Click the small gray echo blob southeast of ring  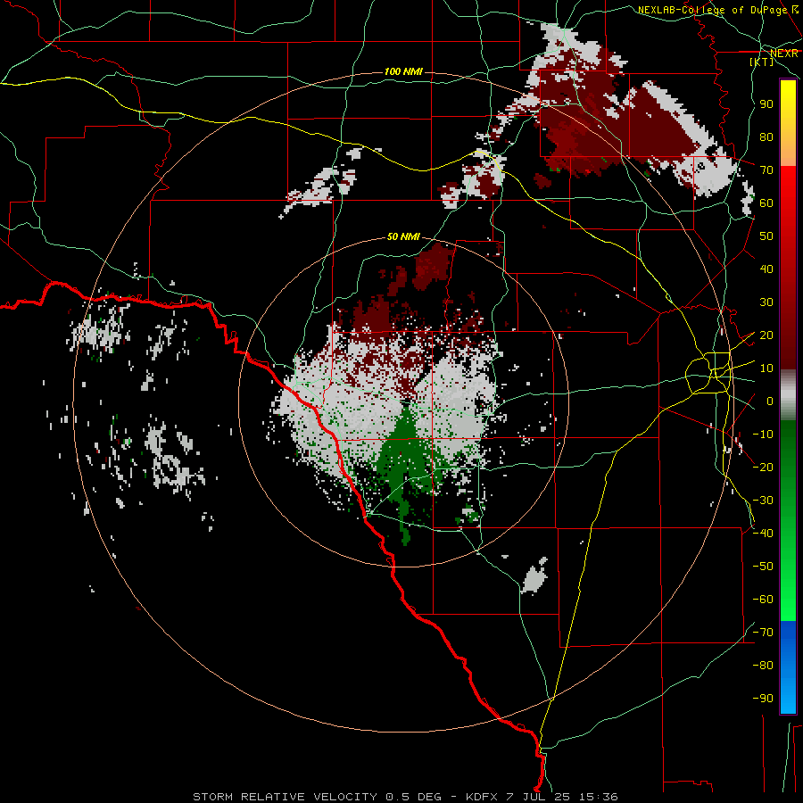pyautogui.click(x=534, y=576)
